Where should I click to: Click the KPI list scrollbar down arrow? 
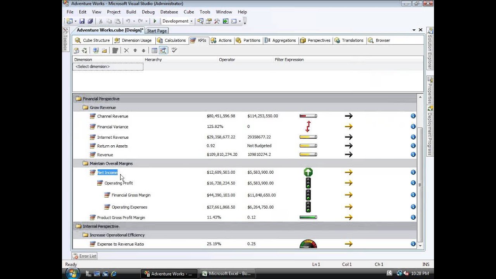pos(420,246)
